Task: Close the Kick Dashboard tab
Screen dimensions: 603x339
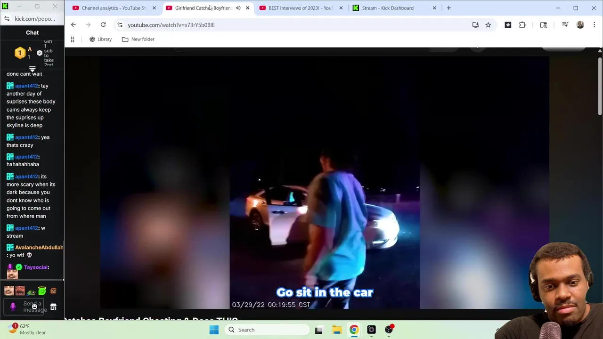Action: click(434, 8)
